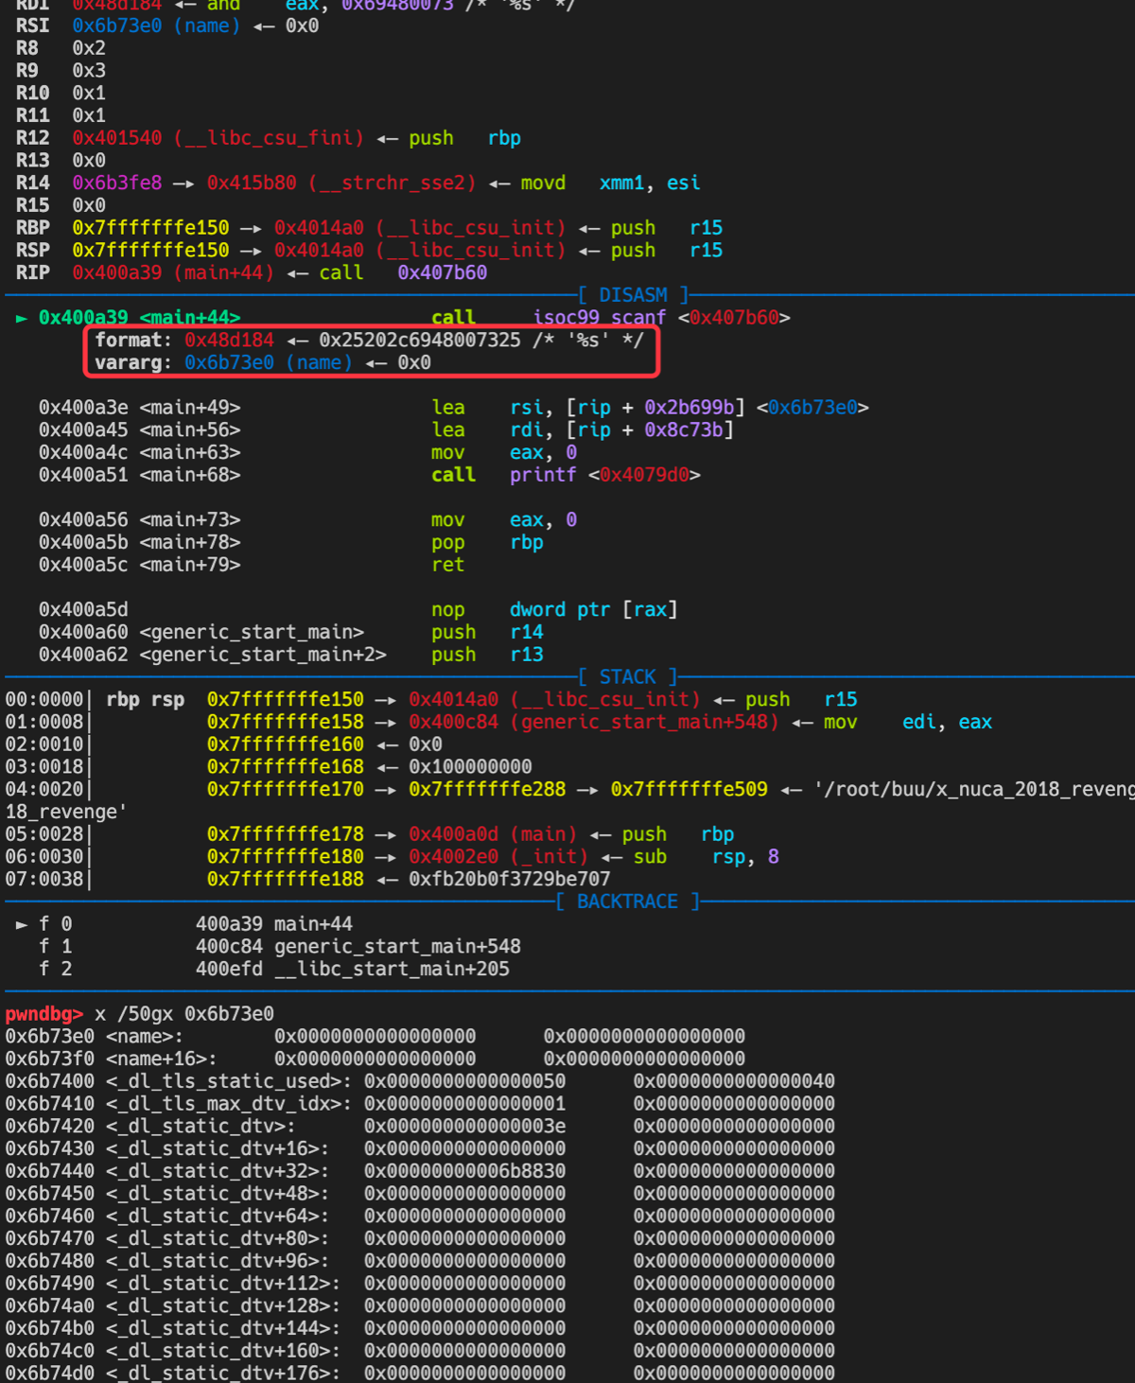Click stack address 0x7fffffffe178
This screenshot has height=1383, width=1135.
285,834
